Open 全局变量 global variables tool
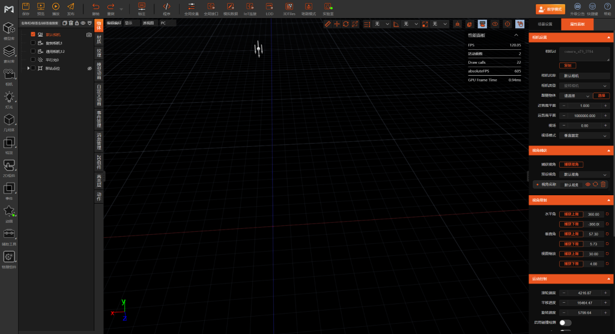The image size is (615, 334). click(x=192, y=6)
